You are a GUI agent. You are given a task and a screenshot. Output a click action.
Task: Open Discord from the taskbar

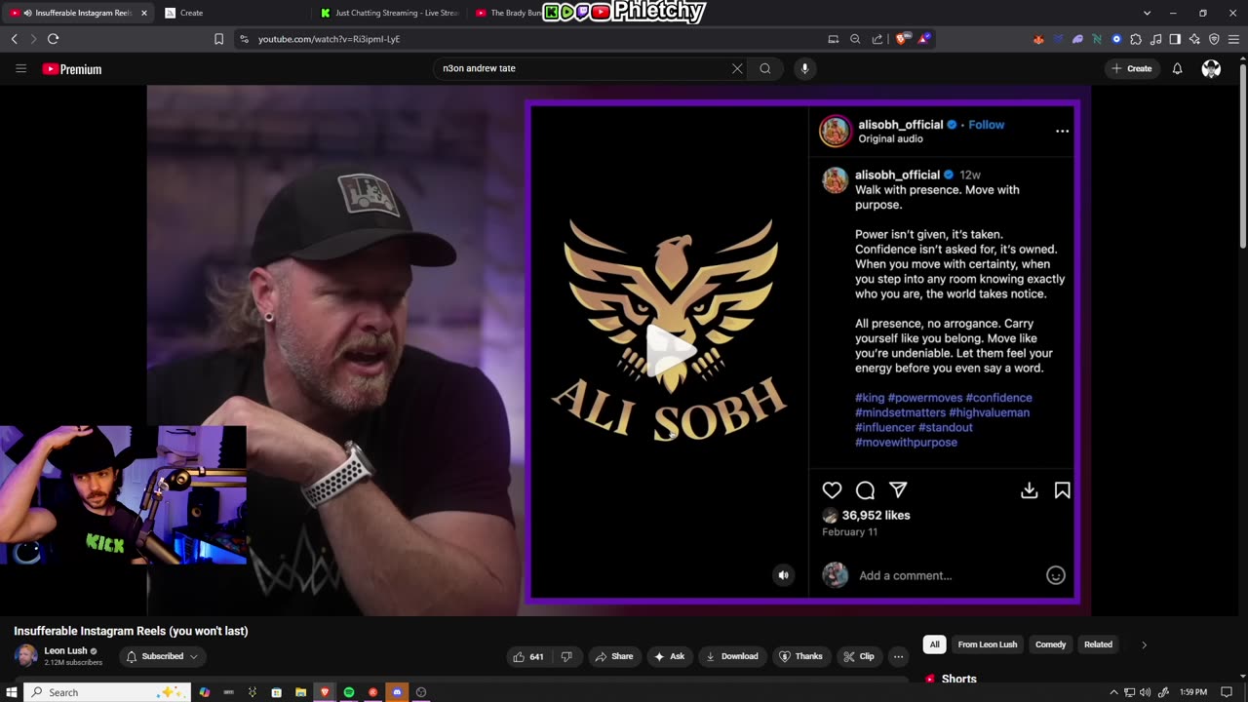(x=397, y=692)
